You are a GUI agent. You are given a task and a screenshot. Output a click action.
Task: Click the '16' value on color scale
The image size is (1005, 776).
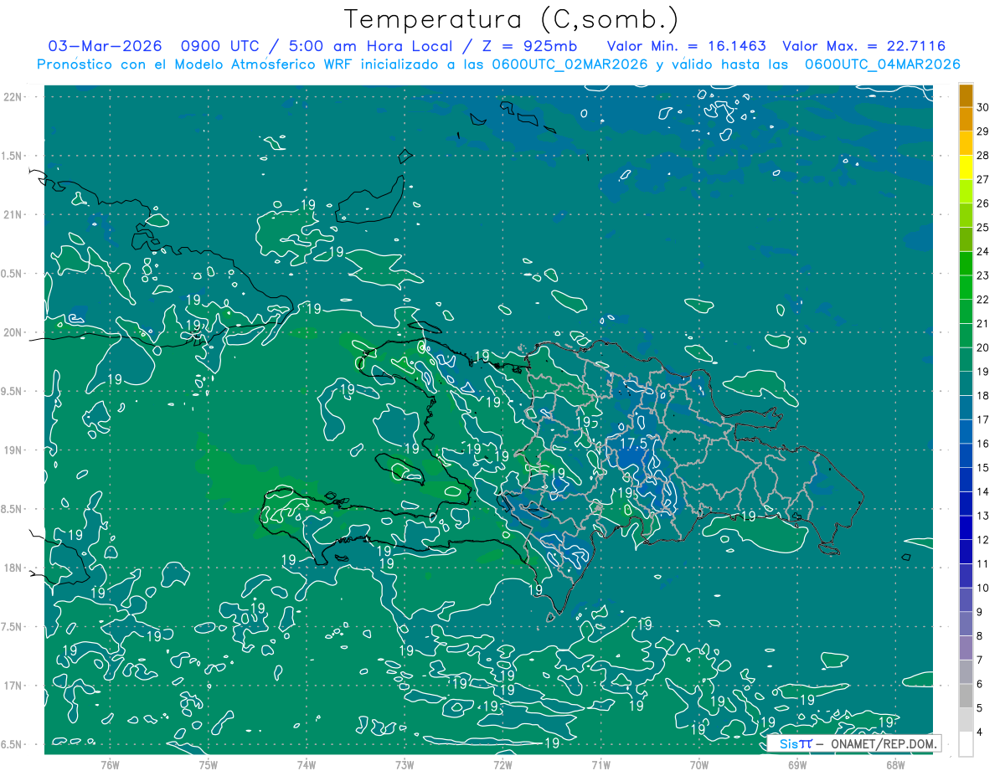(x=982, y=444)
